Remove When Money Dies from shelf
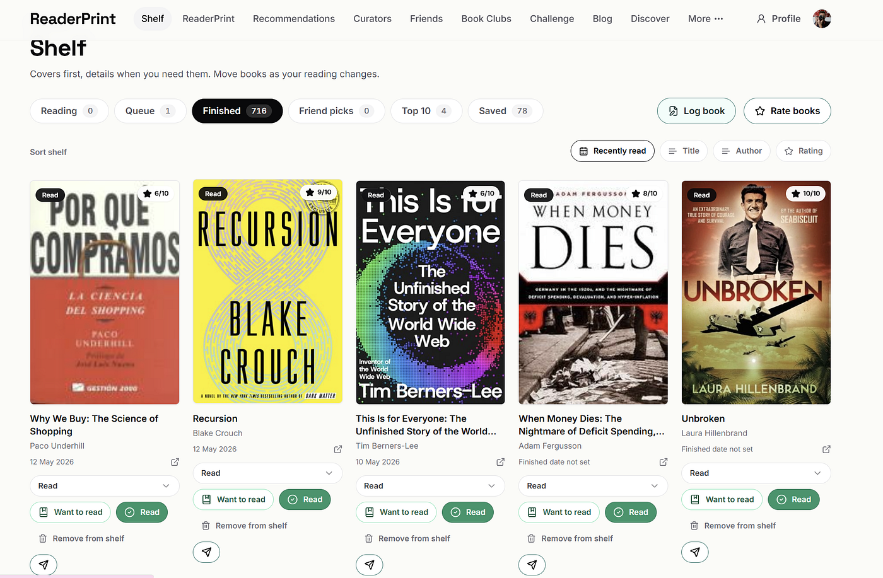The height and width of the screenshot is (578, 883). click(x=570, y=539)
